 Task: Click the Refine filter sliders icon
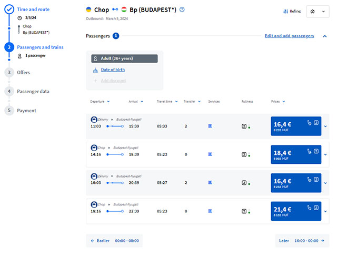285,12
